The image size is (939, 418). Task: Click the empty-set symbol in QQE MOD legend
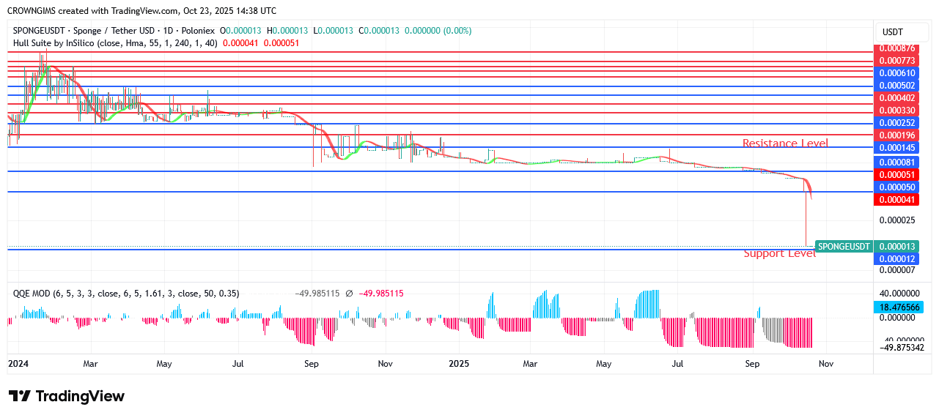tap(349, 294)
